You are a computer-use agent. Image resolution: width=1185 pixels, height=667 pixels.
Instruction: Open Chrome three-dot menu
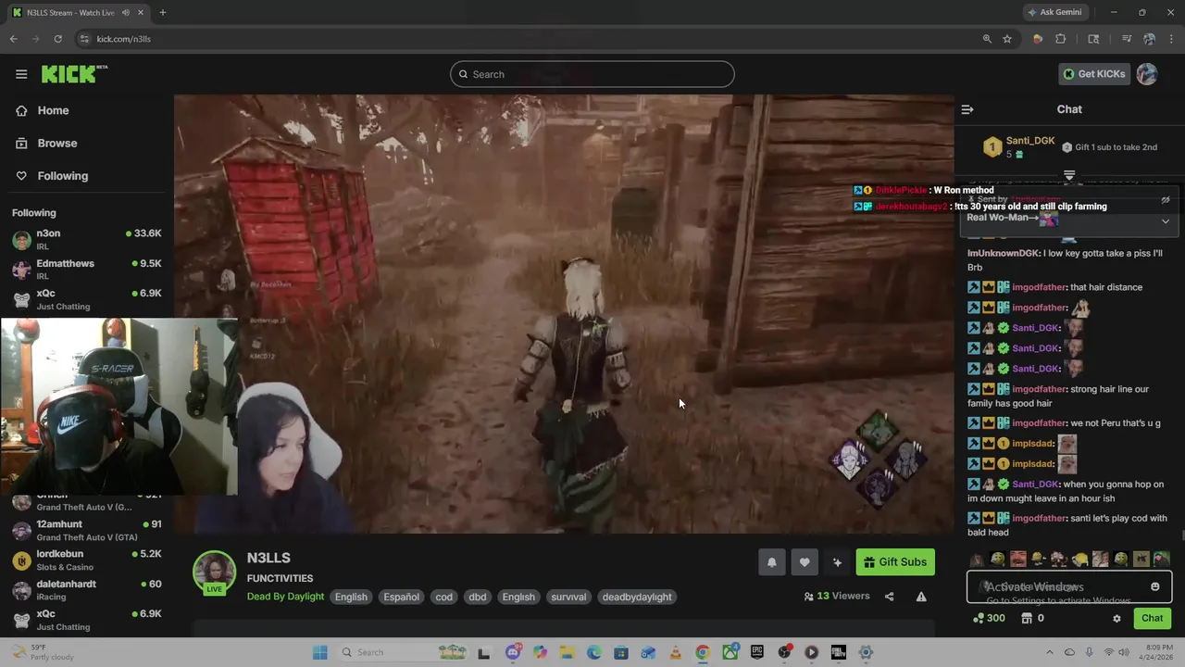1171,39
